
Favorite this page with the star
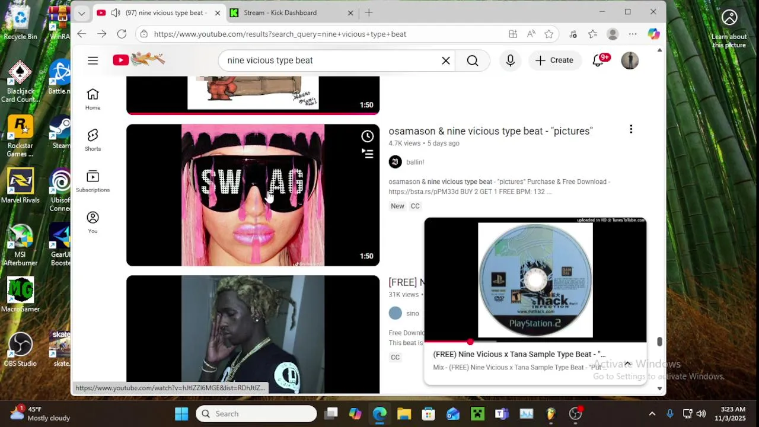pyautogui.click(x=548, y=34)
